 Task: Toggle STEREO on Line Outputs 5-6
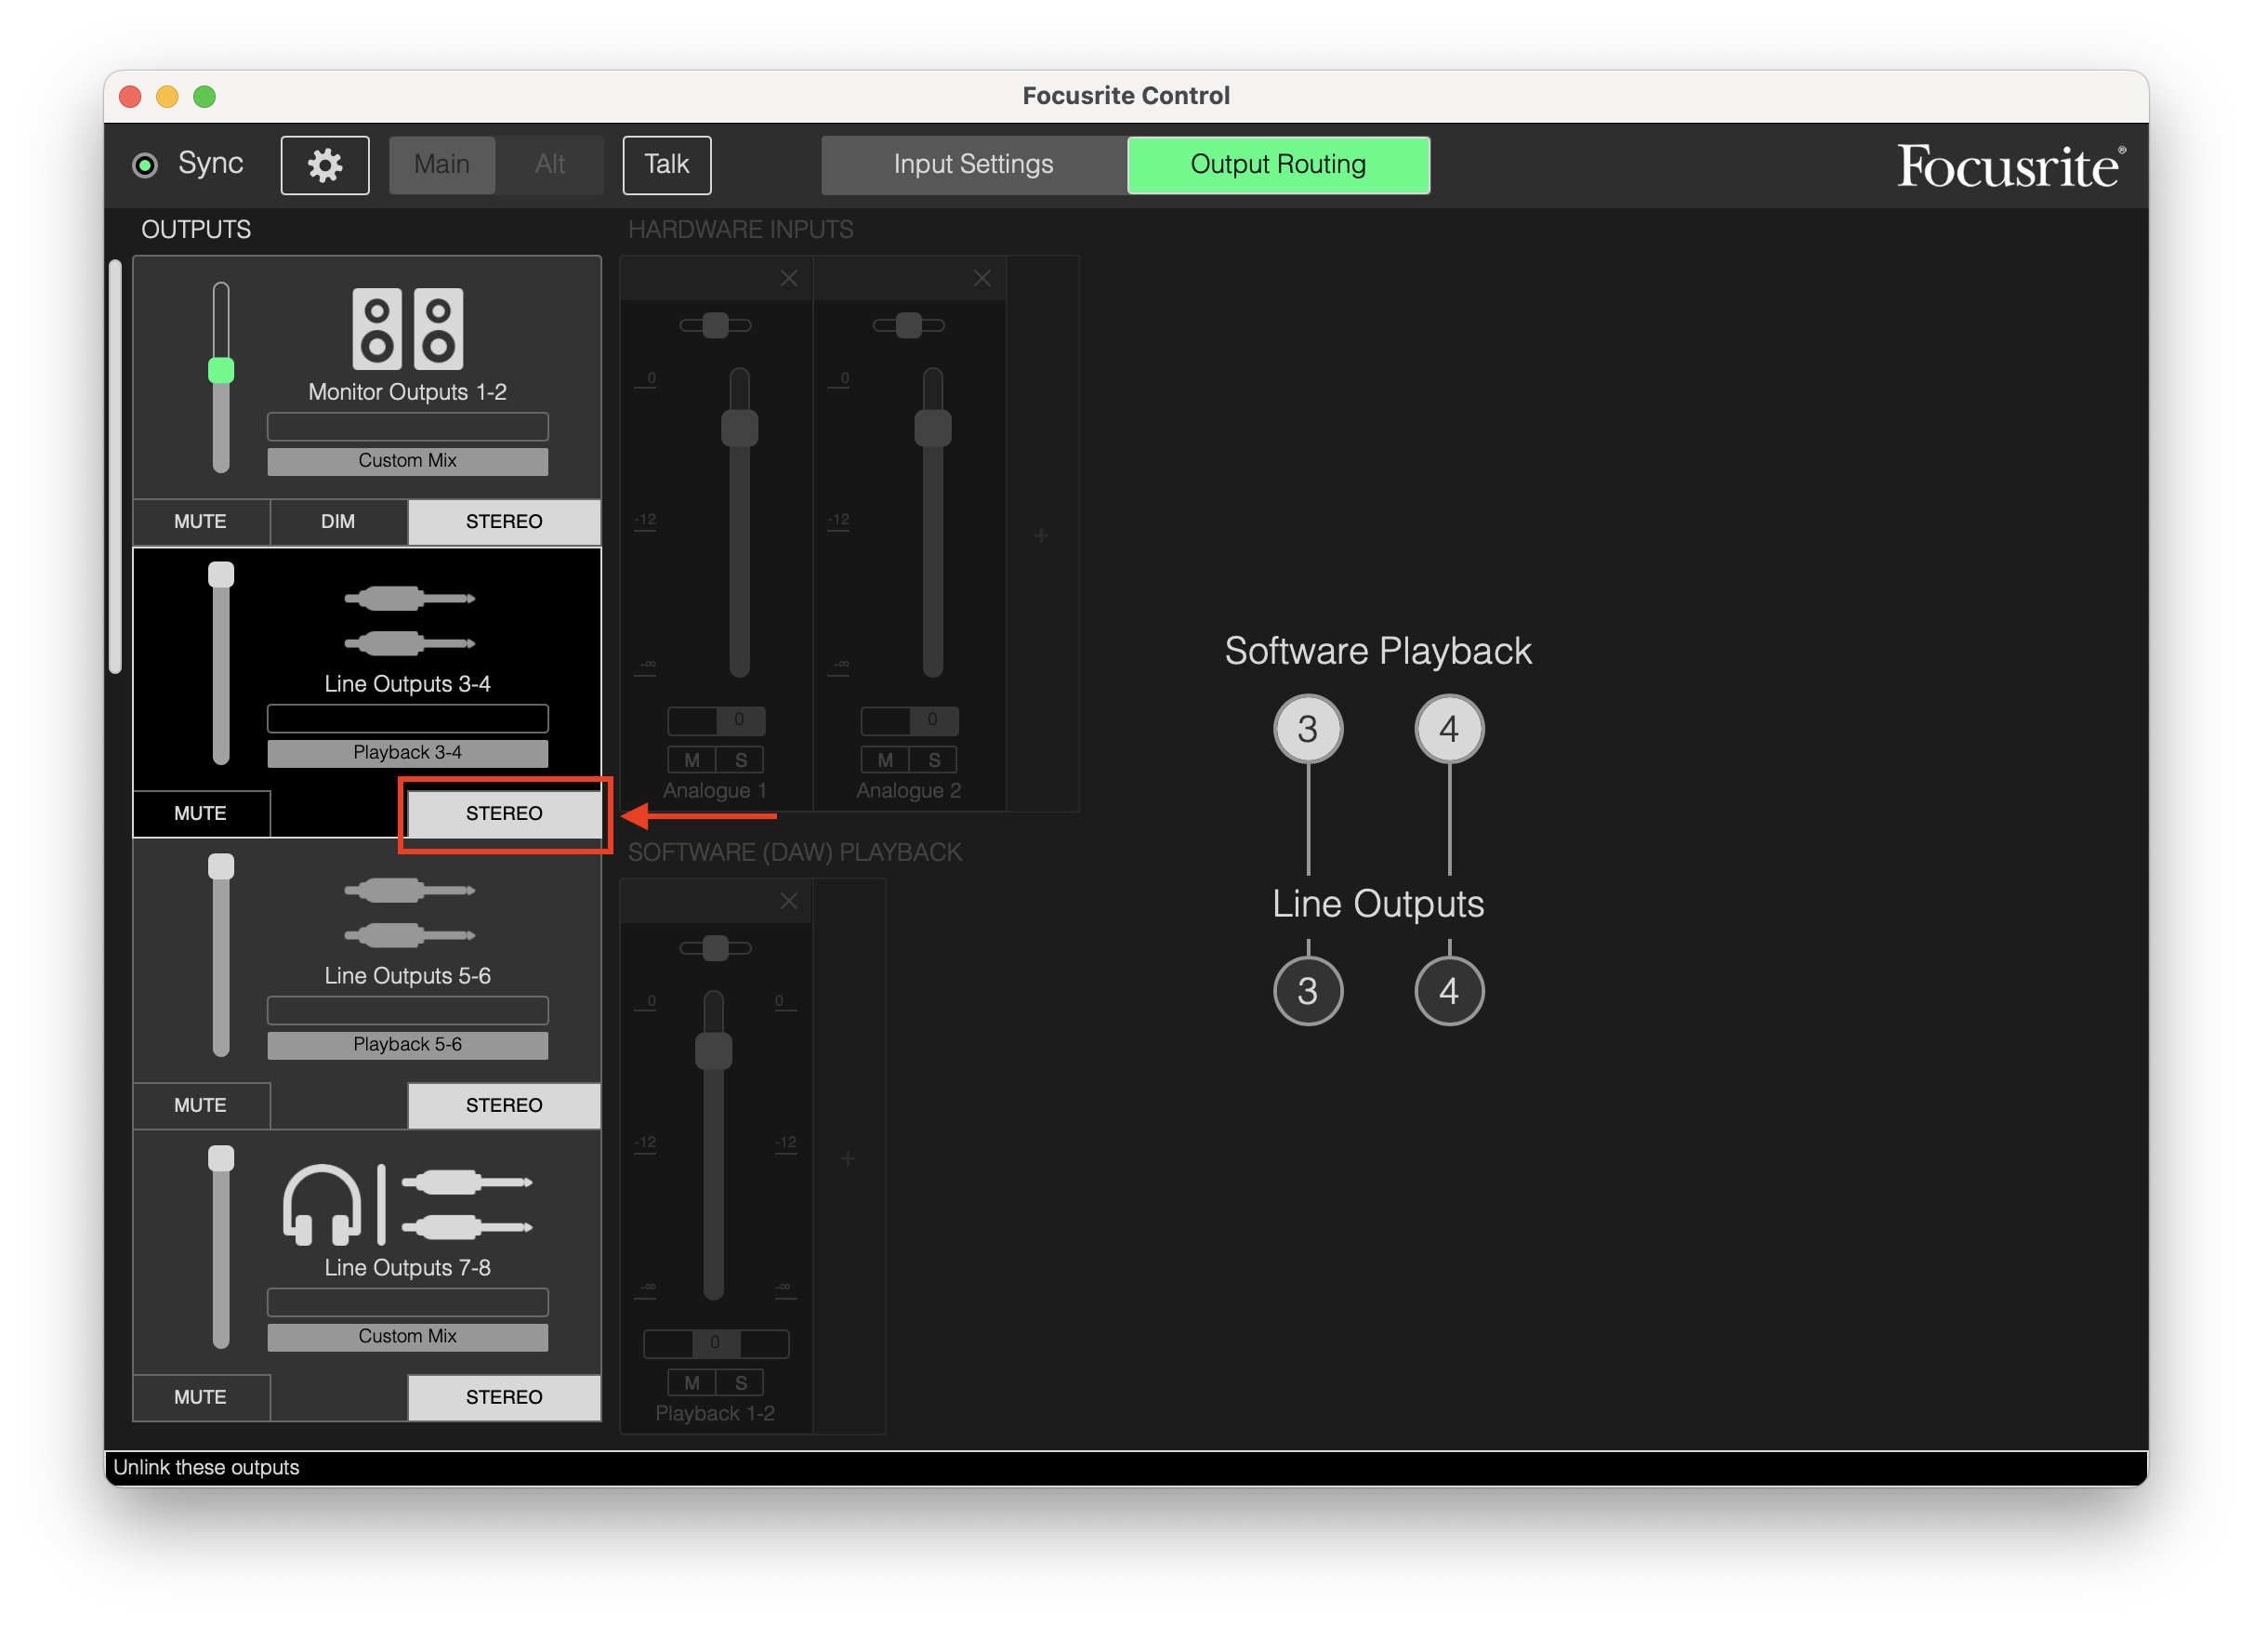click(505, 1105)
